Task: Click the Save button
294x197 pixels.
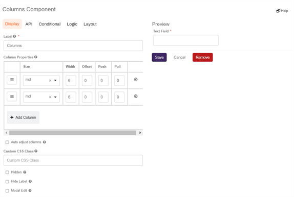Action: [x=159, y=57]
